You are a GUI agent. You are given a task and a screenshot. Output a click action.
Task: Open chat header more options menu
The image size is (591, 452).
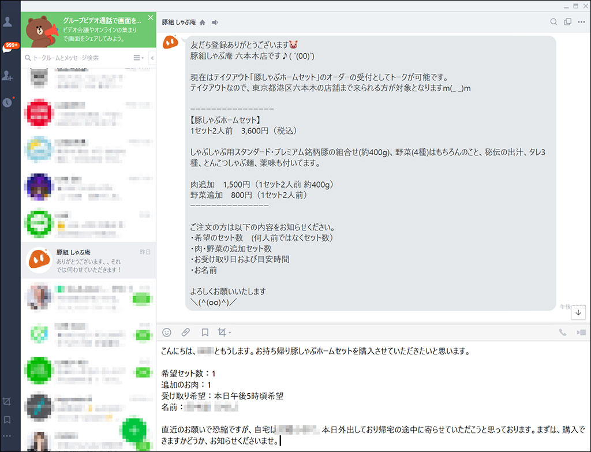point(581,22)
